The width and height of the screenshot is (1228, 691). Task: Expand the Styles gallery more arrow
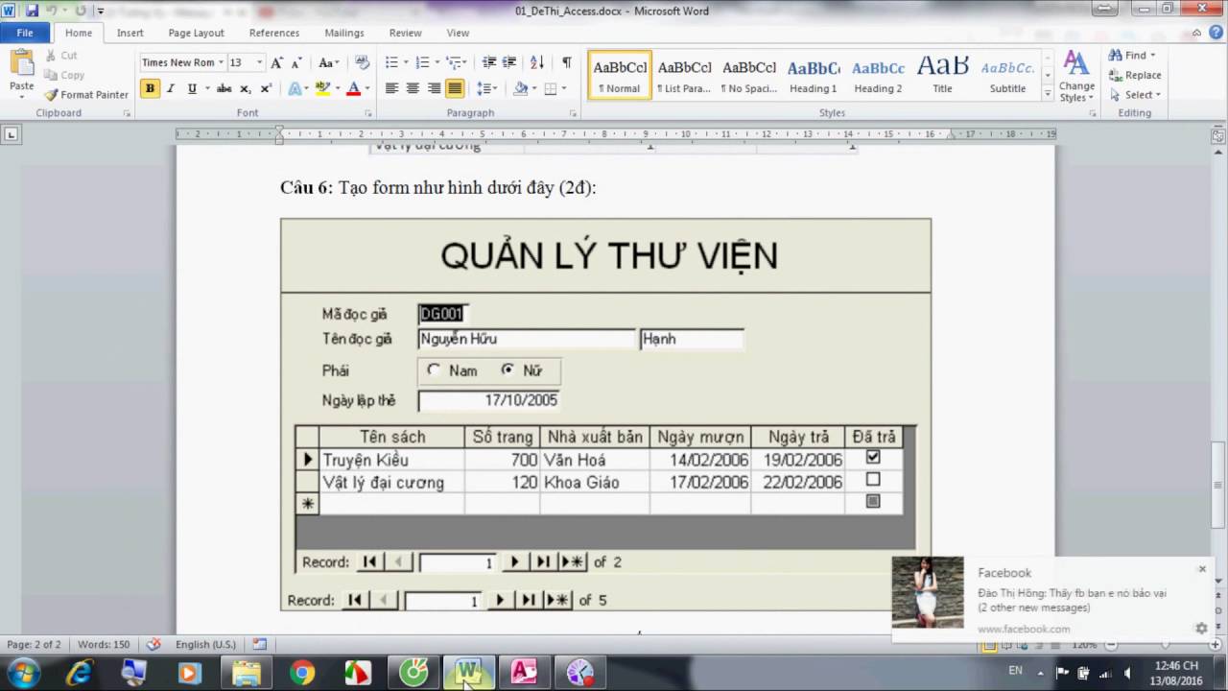tap(1047, 93)
